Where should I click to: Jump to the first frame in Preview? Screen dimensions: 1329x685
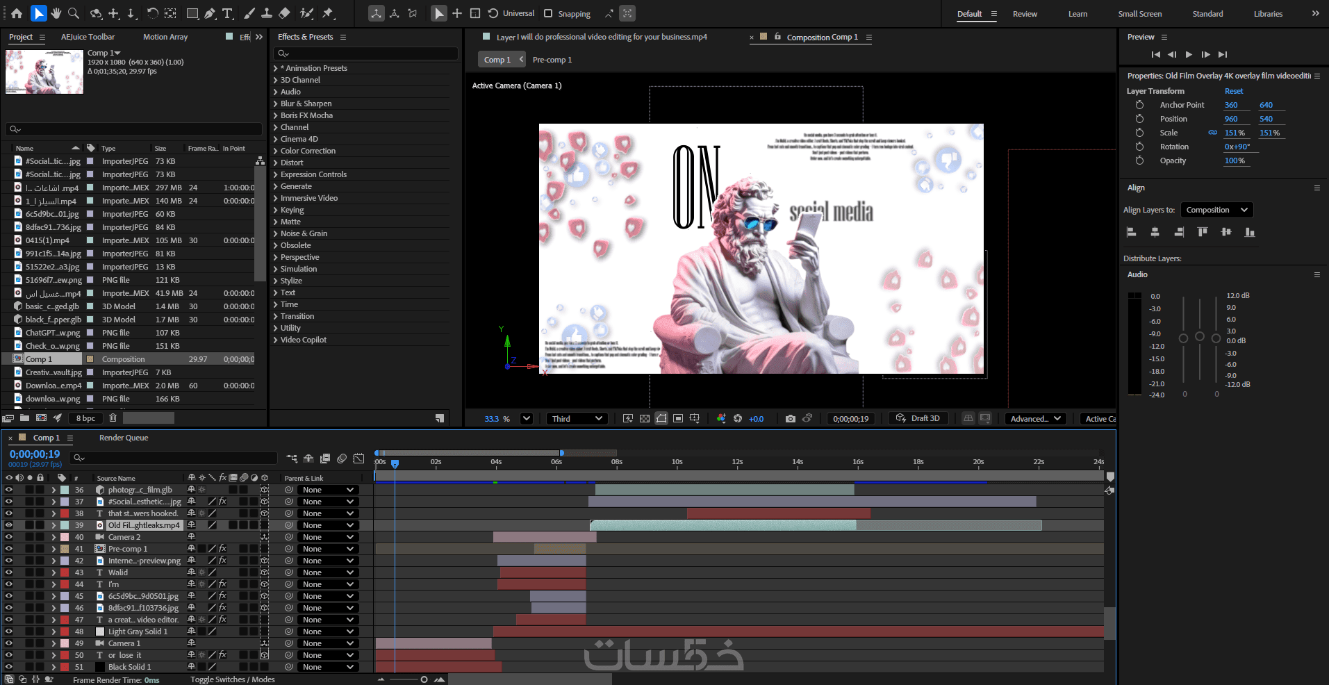click(x=1155, y=54)
